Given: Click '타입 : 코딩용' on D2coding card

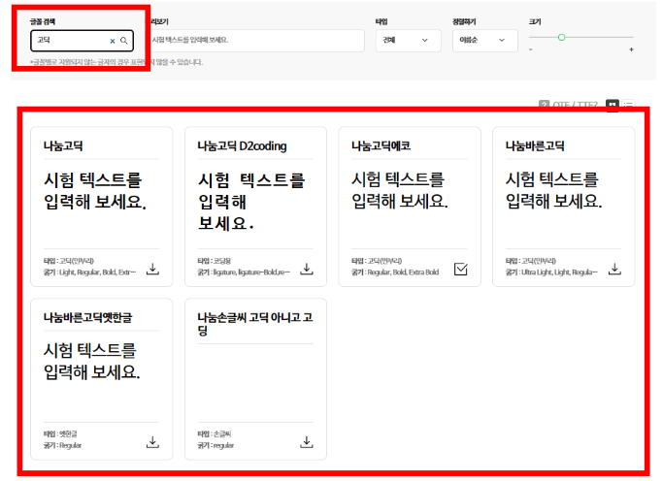Looking at the screenshot, I should 214,261.
